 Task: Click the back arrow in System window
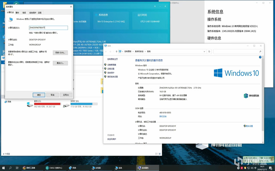[106, 51]
